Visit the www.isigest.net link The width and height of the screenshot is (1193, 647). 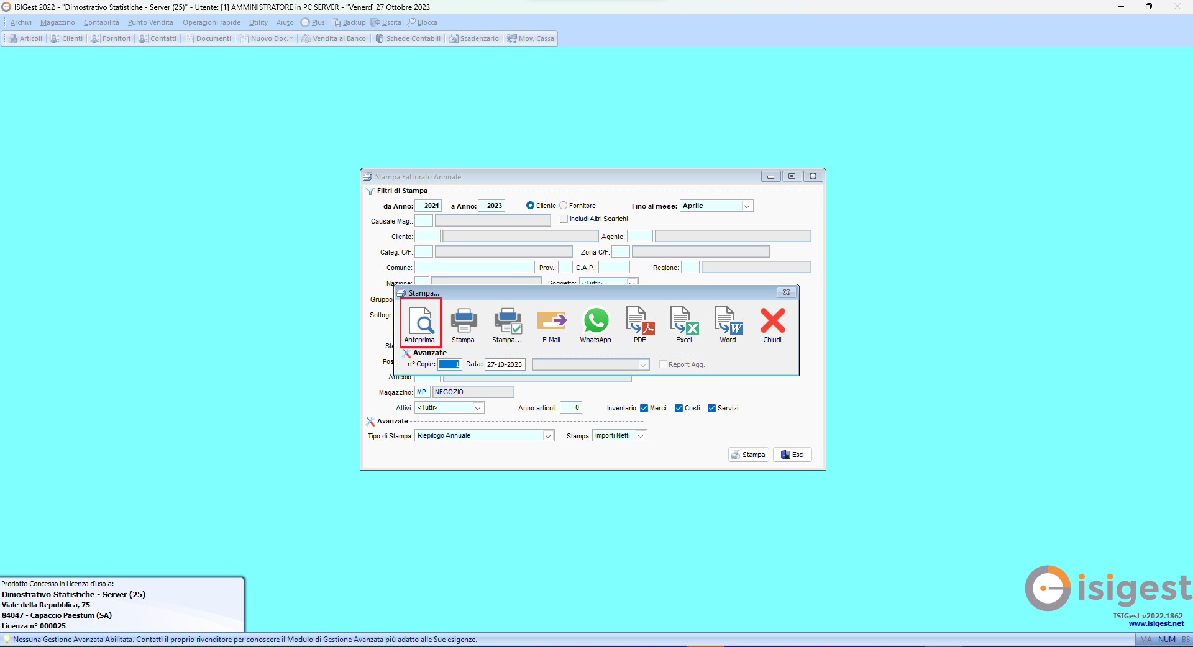click(1156, 623)
